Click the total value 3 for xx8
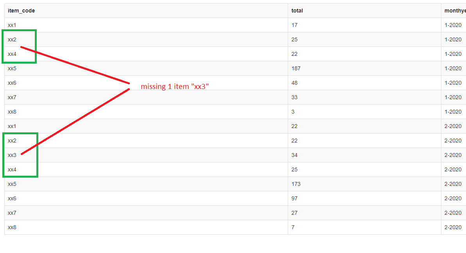This screenshot has width=466, height=253. point(293,112)
